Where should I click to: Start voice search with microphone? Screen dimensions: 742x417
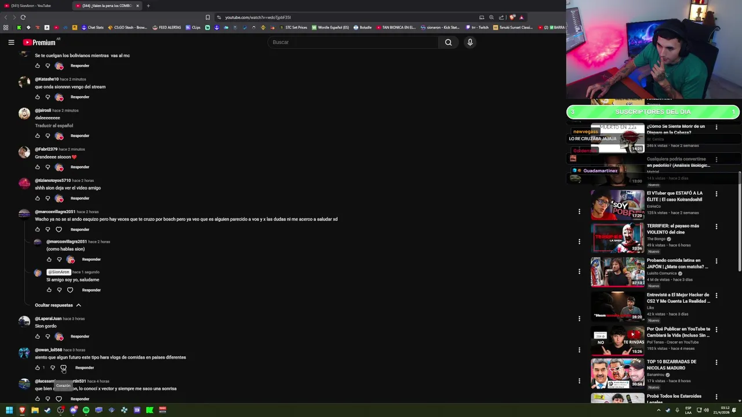coord(470,42)
